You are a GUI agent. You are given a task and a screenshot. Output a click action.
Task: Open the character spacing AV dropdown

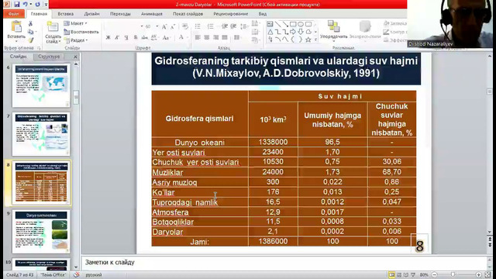pos(154,38)
